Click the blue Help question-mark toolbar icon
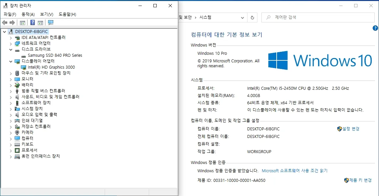The height and width of the screenshot is (196, 379). point(32,23)
